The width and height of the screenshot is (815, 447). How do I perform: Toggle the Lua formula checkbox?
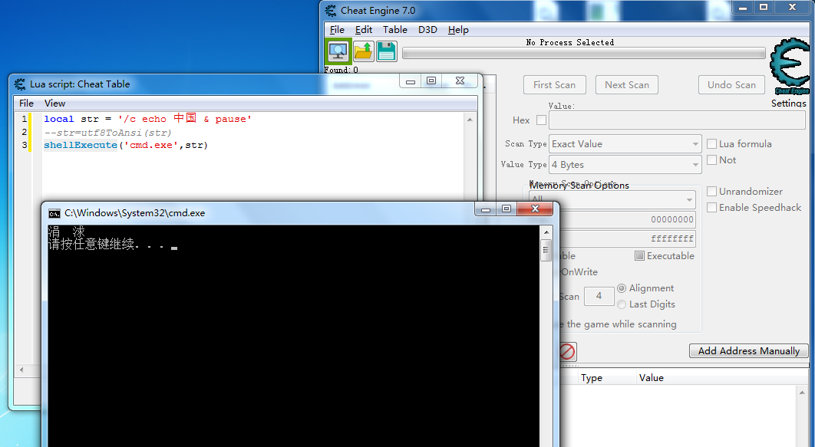point(711,144)
